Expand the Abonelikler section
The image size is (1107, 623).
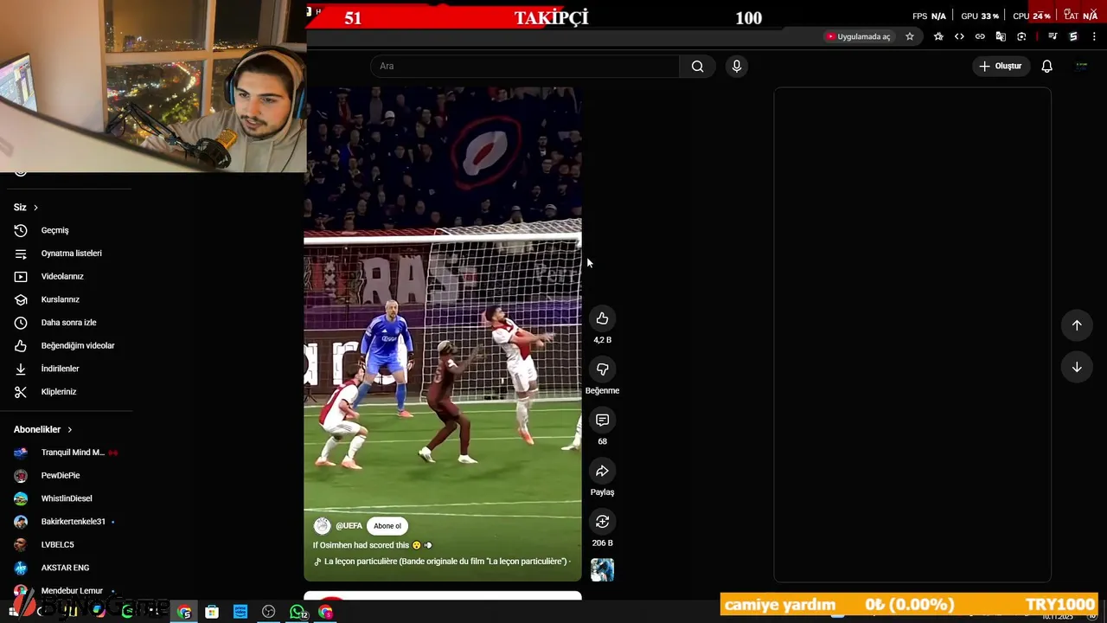click(x=43, y=429)
